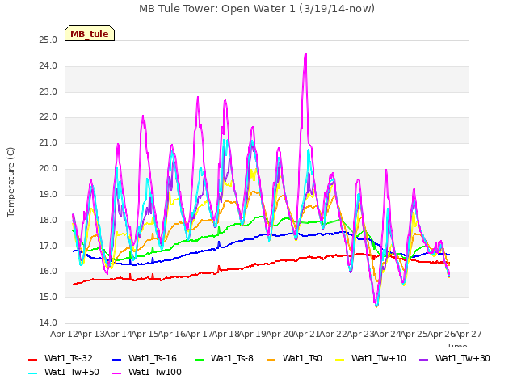Image resolution: width=517 pixels, height=388 pixels.
Task: Click the Wat1_Ts-16 legend label
Action: pyautogui.click(x=153, y=359)
